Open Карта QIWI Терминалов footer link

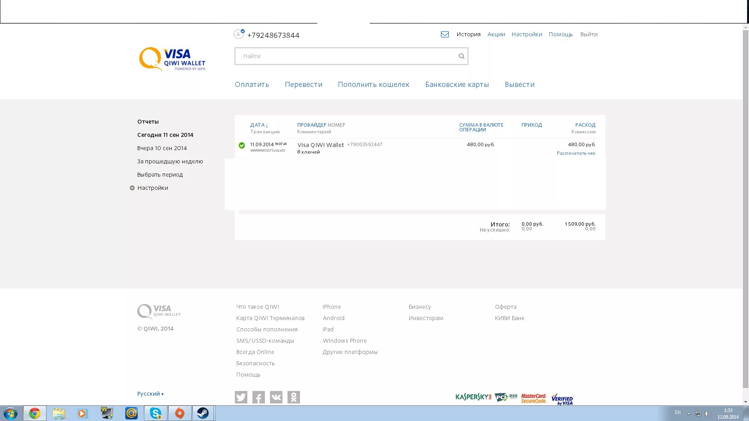click(x=270, y=318)
